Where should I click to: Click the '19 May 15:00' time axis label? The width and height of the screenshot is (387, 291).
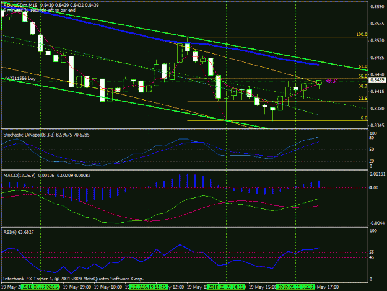(x=263, y=287)
